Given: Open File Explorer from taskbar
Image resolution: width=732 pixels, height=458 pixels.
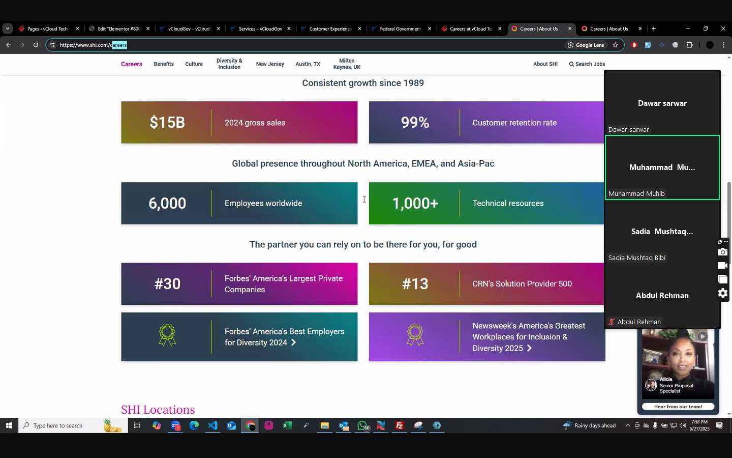Looking at the screenshot, I should [x=325, y=425].
